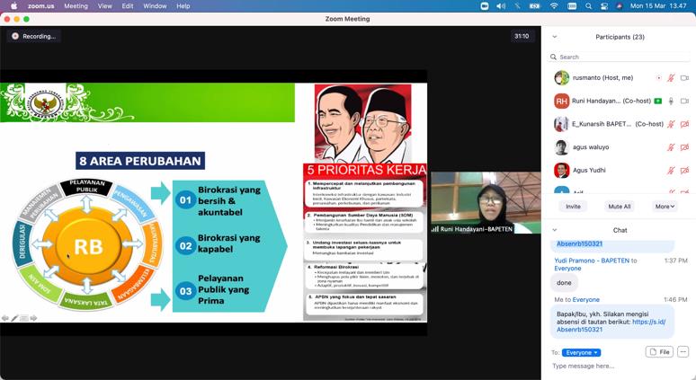
Task: Click the Zoom camera status icon in menu bar
Action: point(485,6)
